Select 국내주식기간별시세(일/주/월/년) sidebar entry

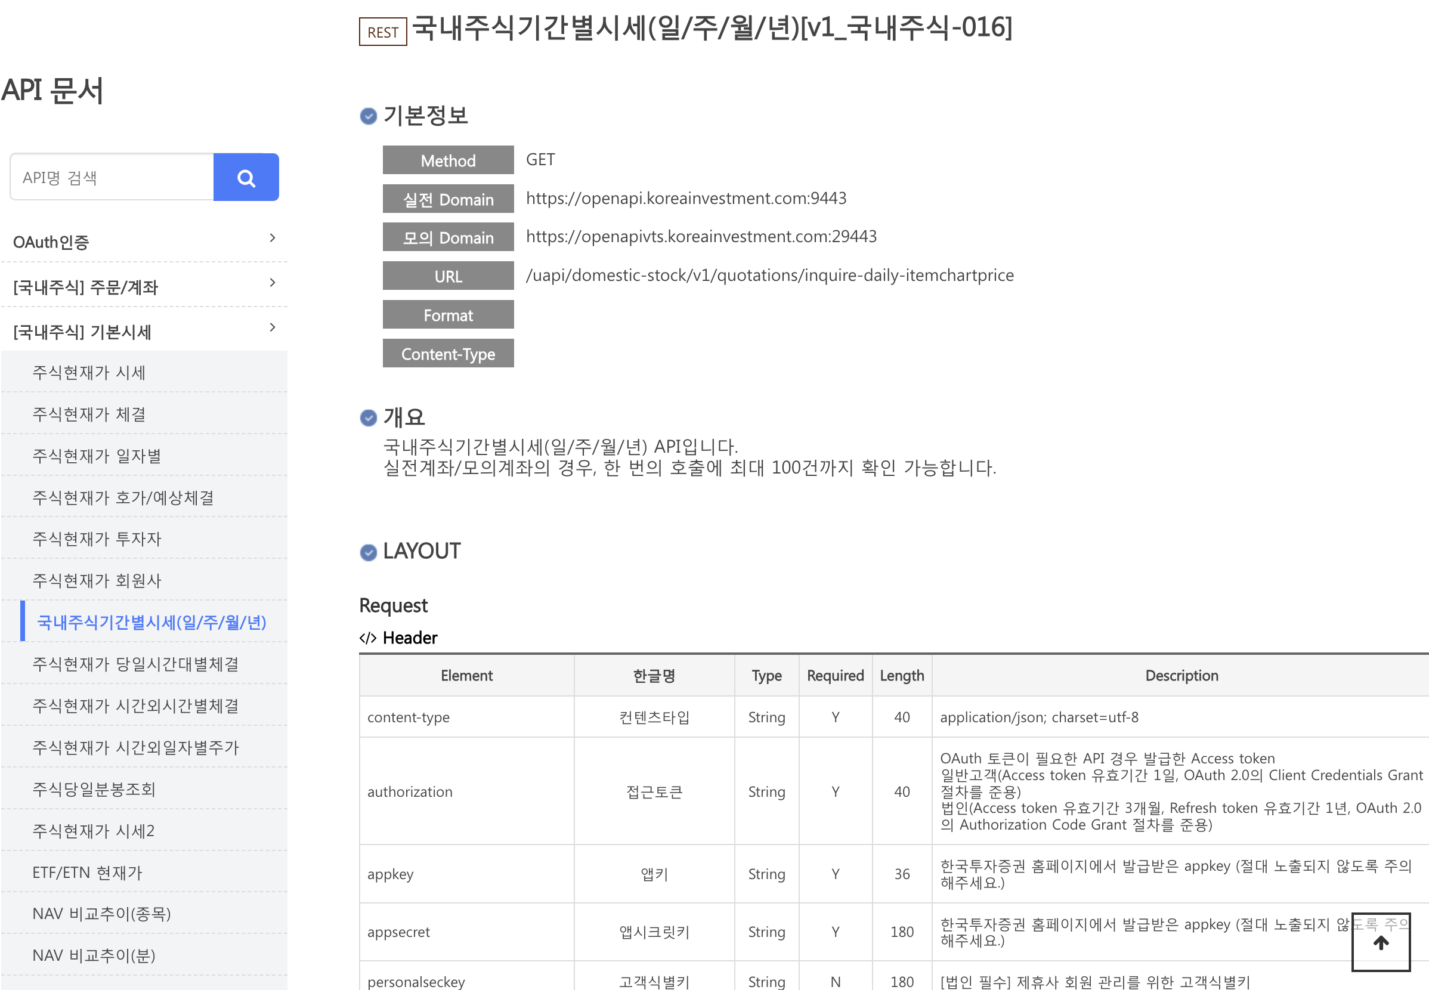click(151, 622)
